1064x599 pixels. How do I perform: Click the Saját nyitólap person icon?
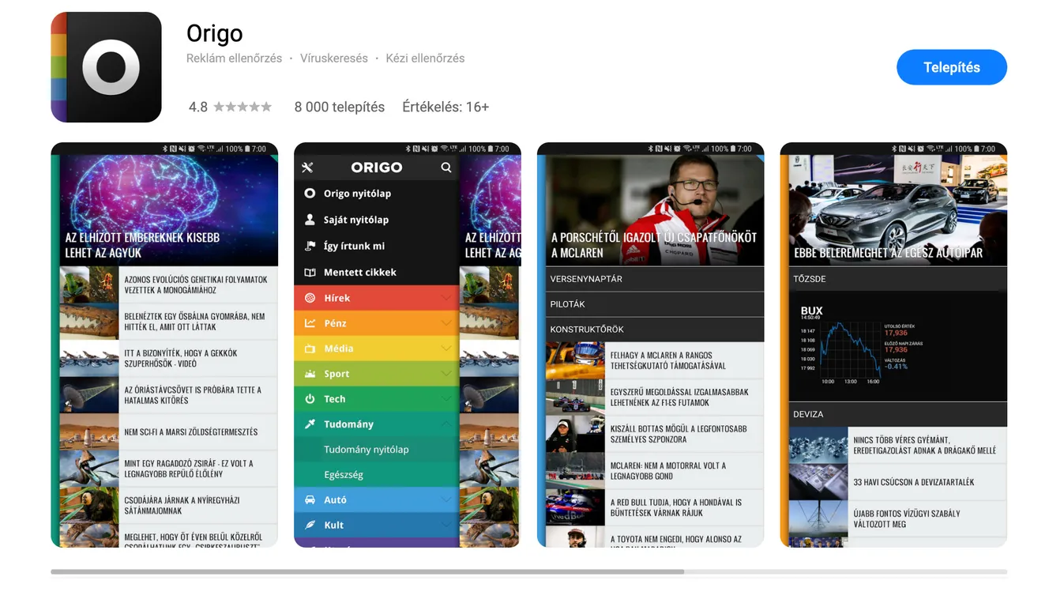(310, 220)
